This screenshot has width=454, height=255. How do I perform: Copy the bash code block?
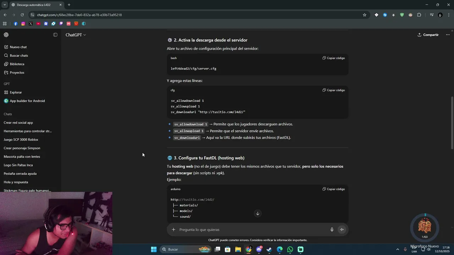point(333,58)
